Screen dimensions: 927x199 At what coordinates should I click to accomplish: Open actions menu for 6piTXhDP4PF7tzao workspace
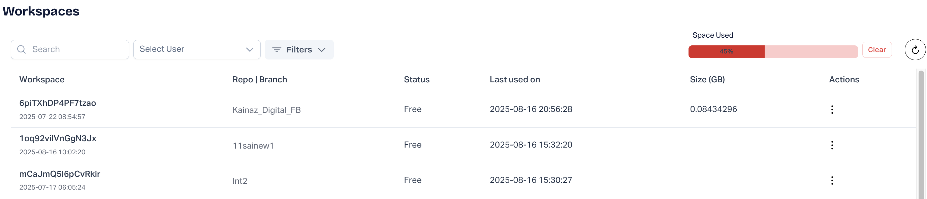click(x=832, y=110)
